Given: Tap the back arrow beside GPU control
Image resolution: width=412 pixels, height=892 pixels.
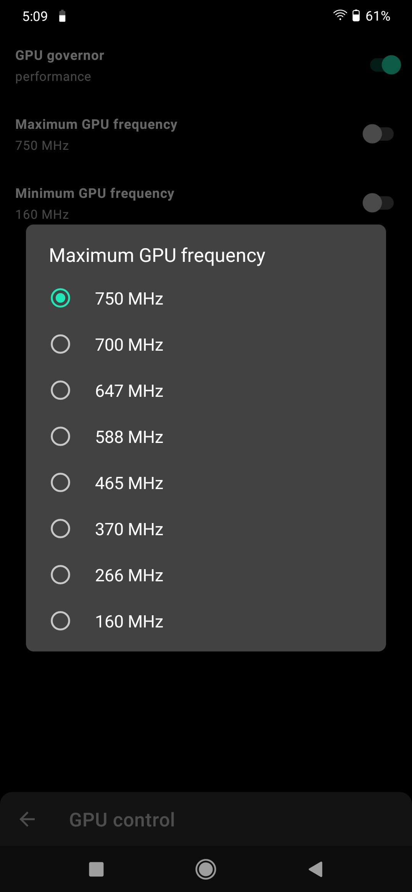Looking at the screenshot, I should tap(27, 819).
